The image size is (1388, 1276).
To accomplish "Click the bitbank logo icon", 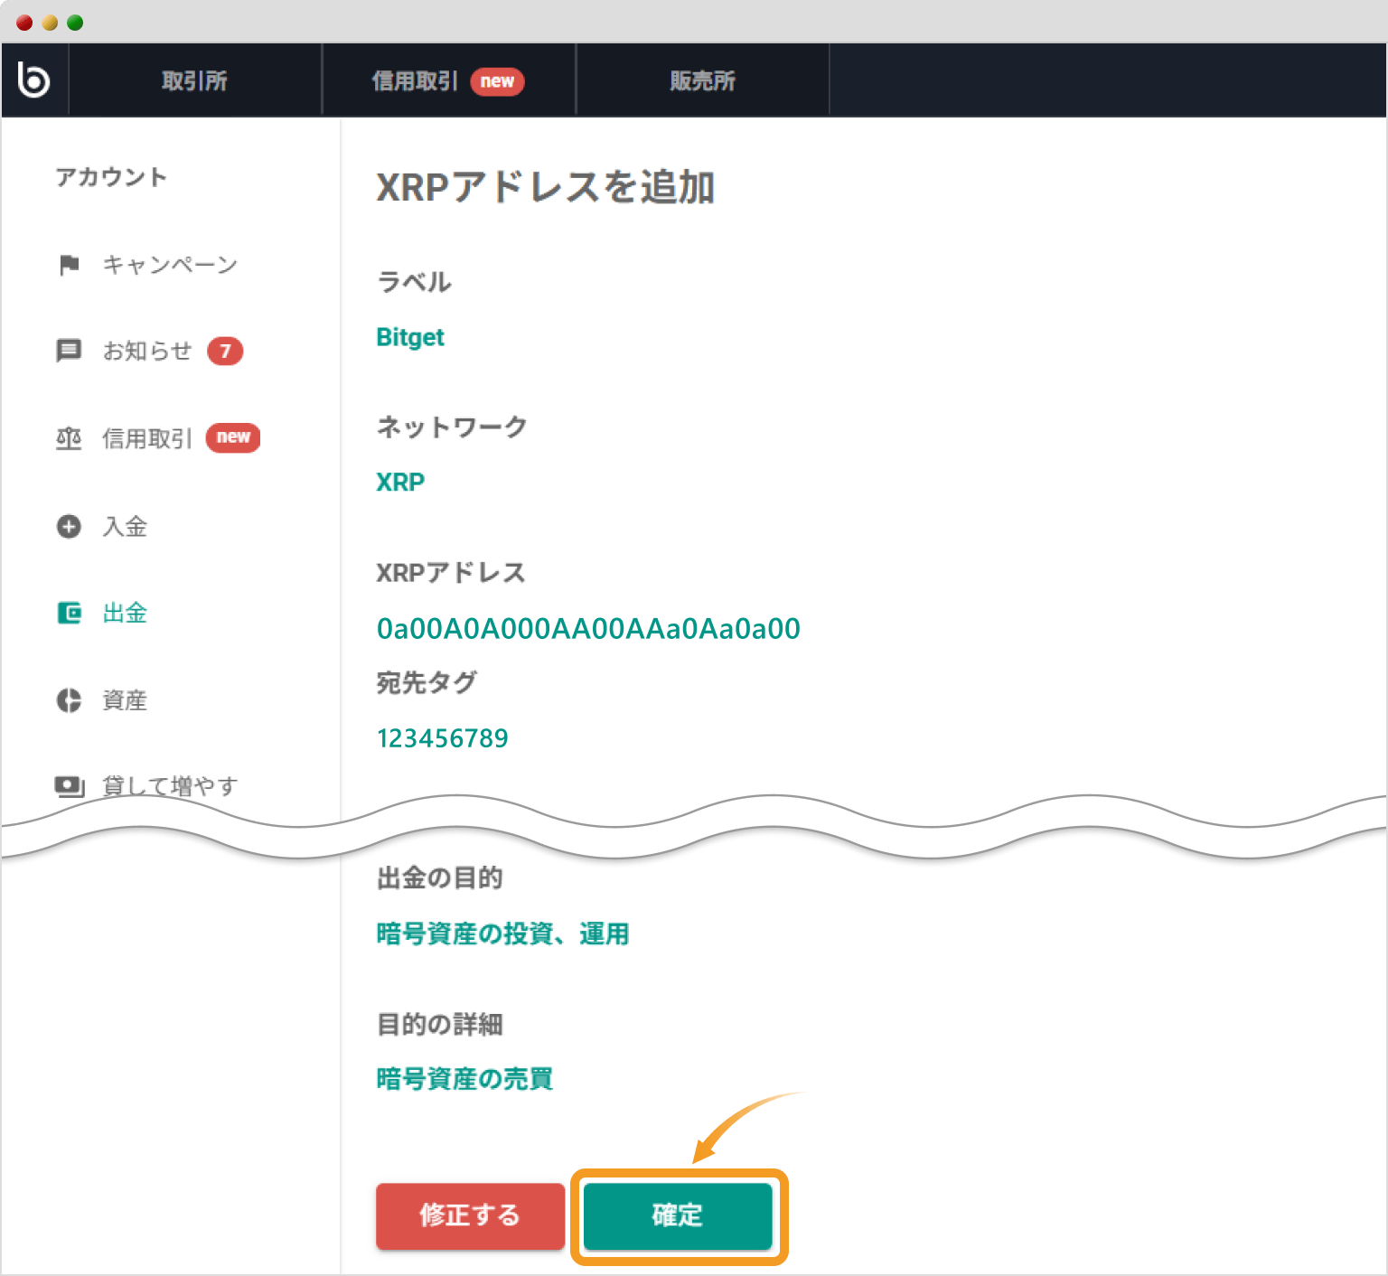I will [34, 80].
